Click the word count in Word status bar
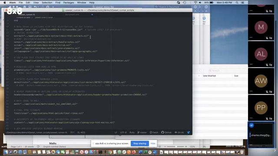The image size is (278, 156). pyautogui.click(x=30, y=146)
